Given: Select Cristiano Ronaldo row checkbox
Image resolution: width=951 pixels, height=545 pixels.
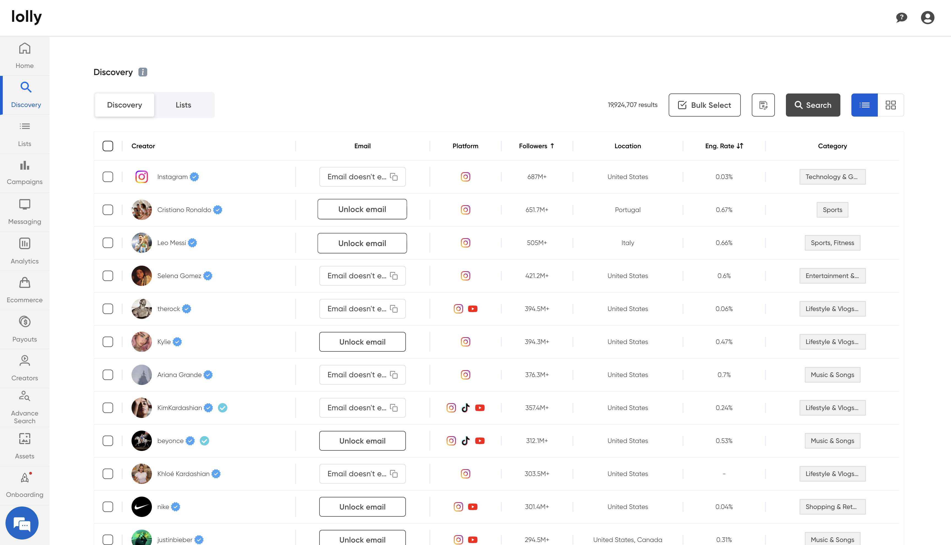Looking at the screenshot, I should pyautogui.click(x=108, y=210).
